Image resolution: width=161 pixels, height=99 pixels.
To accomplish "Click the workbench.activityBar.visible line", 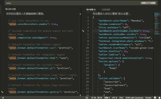I will point(124,31).
